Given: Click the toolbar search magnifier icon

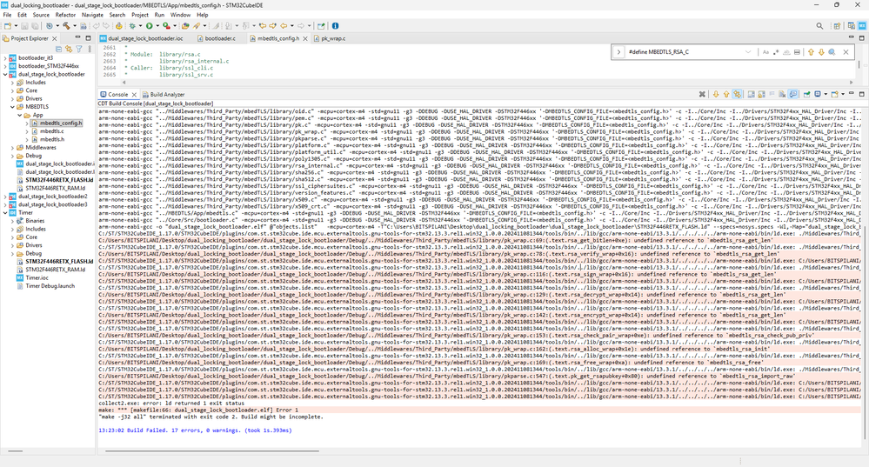Looking at the screenshot, I should click(819, 25).
